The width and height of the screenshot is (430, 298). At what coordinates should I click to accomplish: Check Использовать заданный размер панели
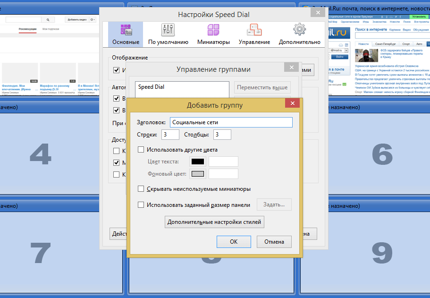(141, 204)
